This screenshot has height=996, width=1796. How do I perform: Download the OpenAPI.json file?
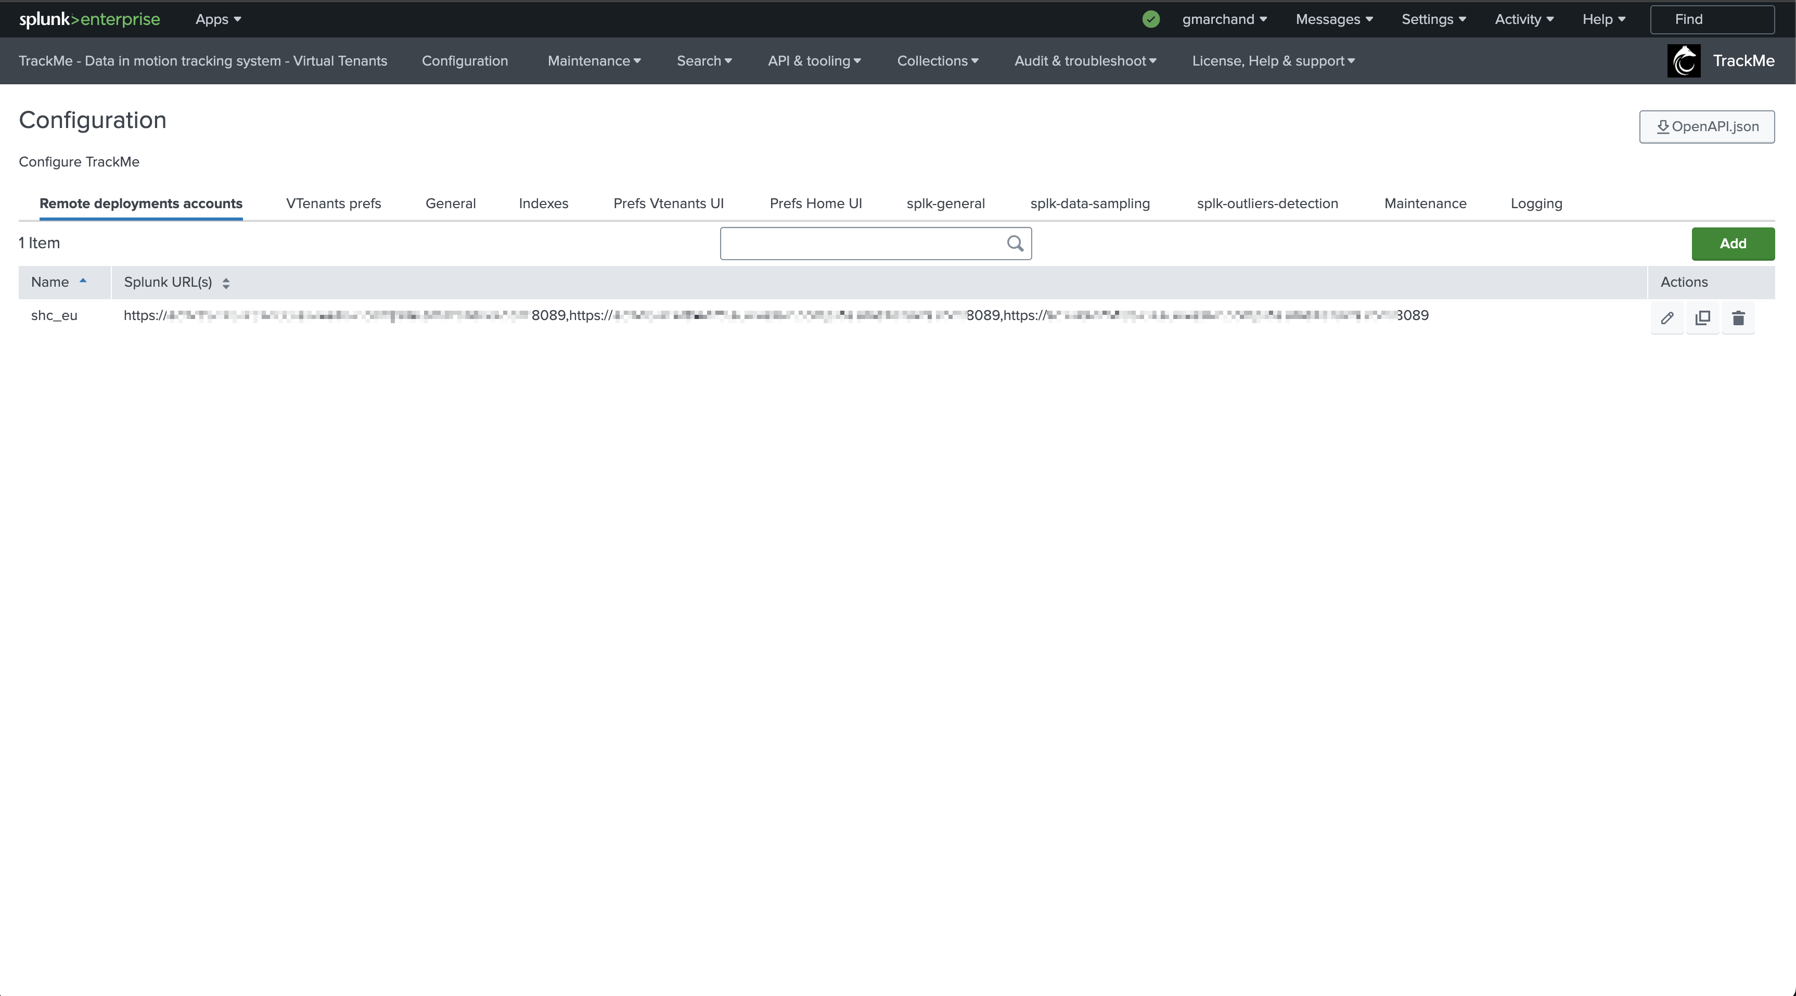click(1706, 127)
